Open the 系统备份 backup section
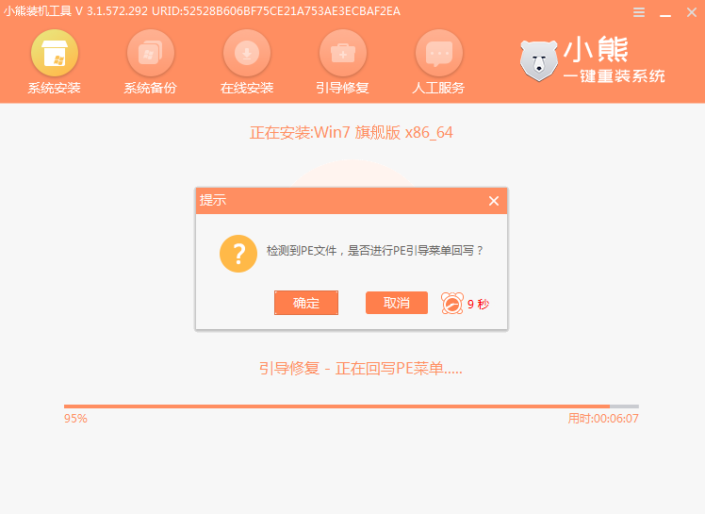This screenshot has height=514, width=705. 150,54
